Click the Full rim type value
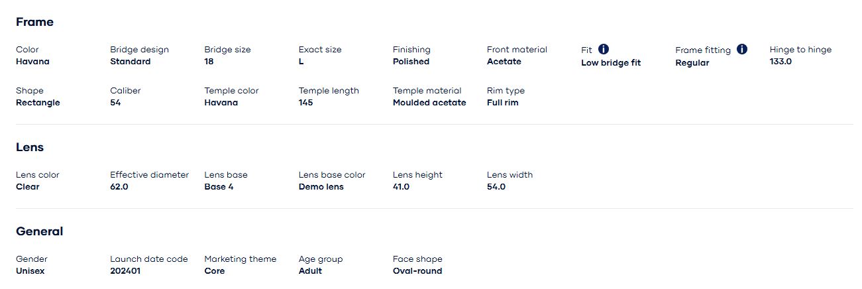The width and height of the screenshot is (862, 289). click(502, 103)
